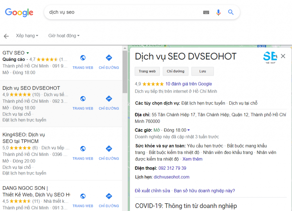Click Mở · Đóng 20:00 in King4SEO listing
Viewport: 292px width, 211px height.
click(x=19, y=161)
